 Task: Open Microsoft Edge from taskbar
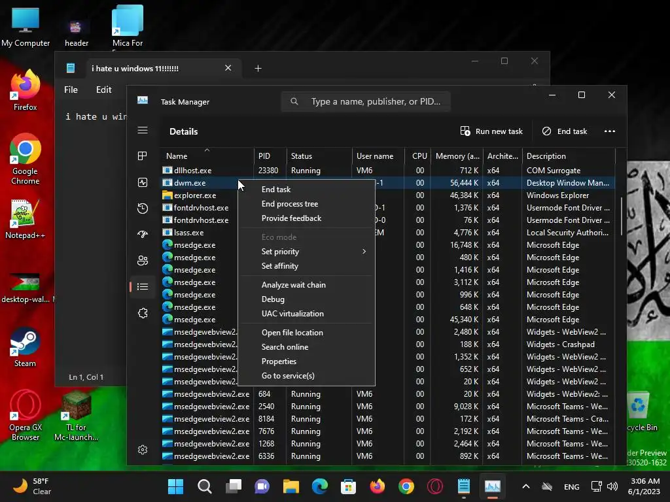319,486
